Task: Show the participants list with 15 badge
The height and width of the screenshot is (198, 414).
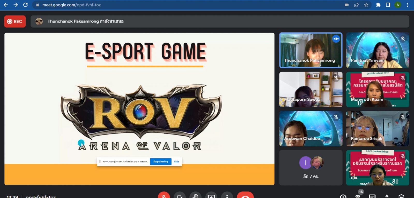Action: click(358, 195)
